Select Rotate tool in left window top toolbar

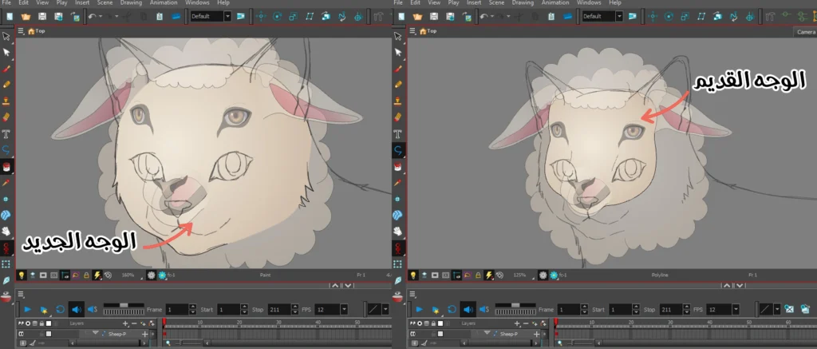coord(277,17)
